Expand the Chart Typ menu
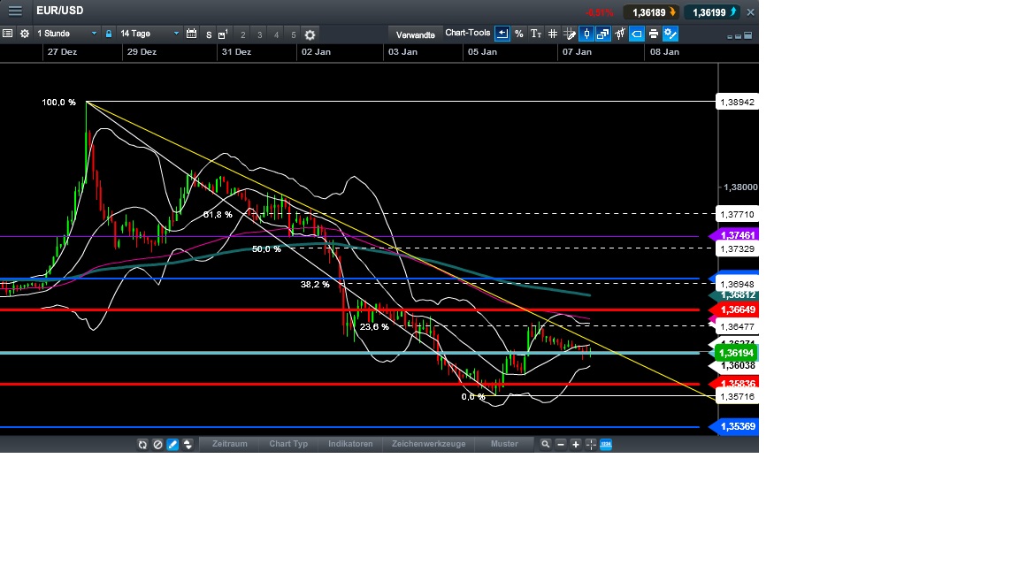1019x573 pixels. [288, 444]
